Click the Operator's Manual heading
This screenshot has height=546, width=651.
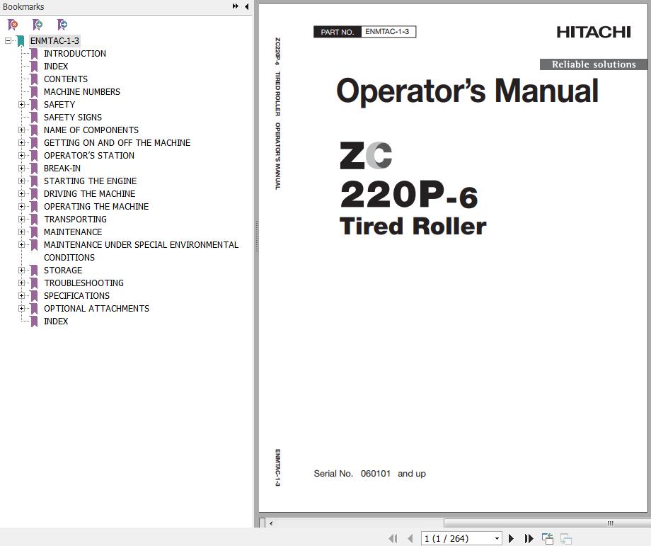tap(467, 91)
